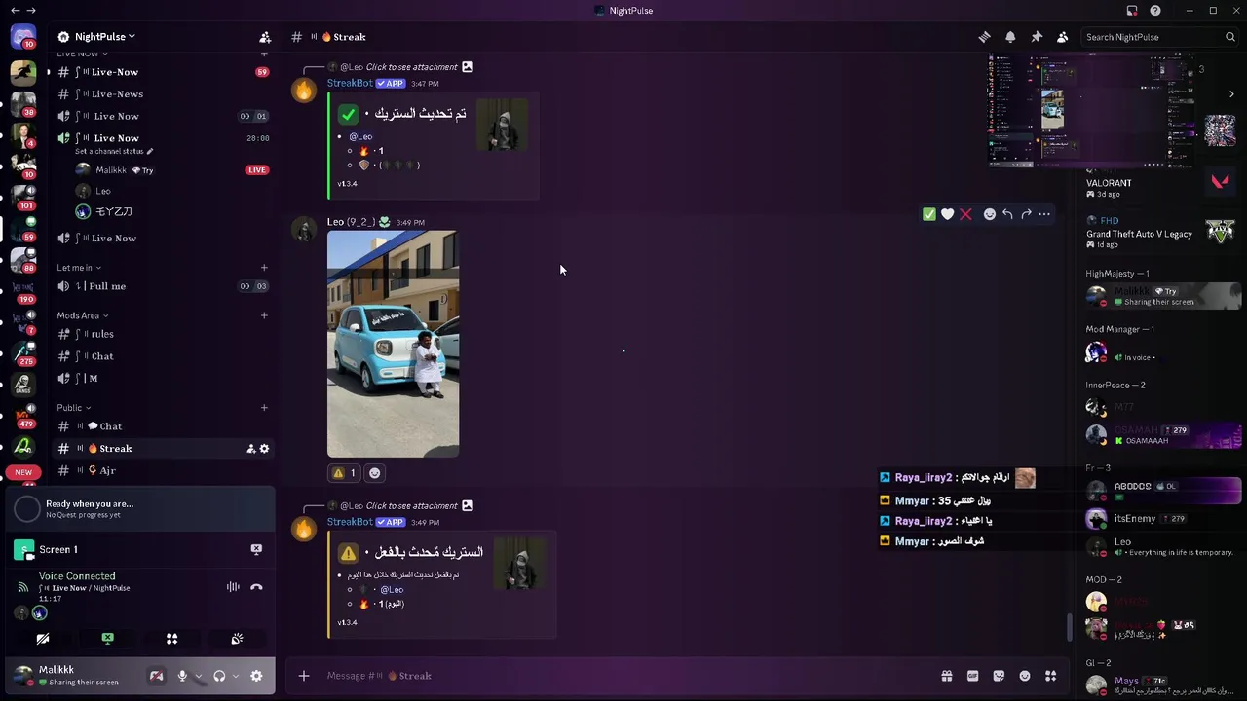
Task: Open headphone output options arrow
Action: 235,676
